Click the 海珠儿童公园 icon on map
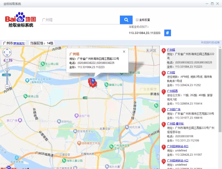This screenshot has width=222, height=169. coord(64,160)
